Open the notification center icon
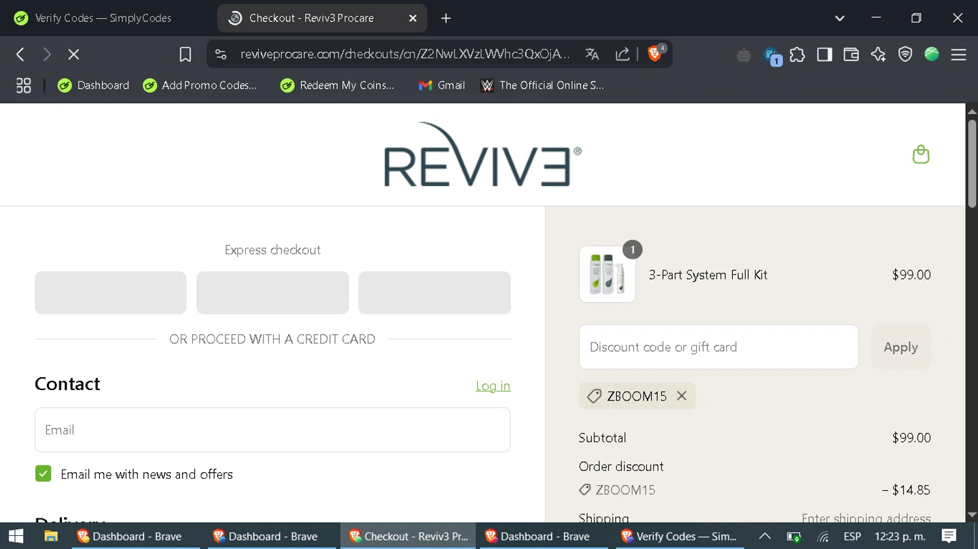This screenshot has width=978, height=549. tap(949, 536)
